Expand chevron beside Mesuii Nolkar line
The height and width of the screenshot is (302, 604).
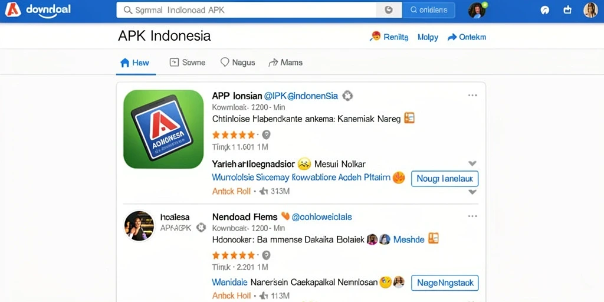coord(472,164)
